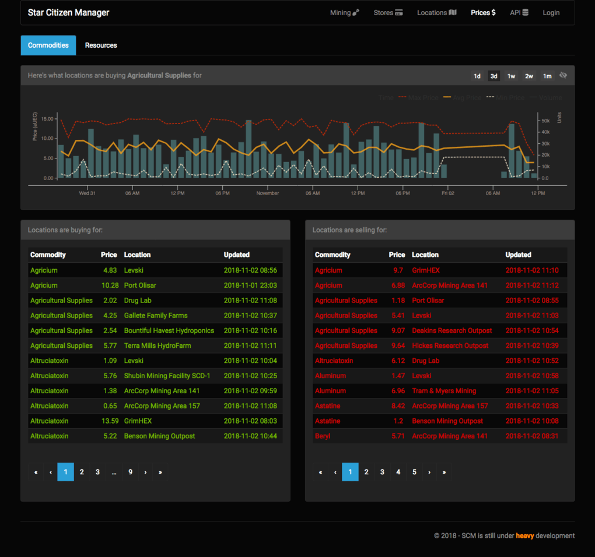
Task: Go to first page in selling table pagination
Action: coord(321,472)
